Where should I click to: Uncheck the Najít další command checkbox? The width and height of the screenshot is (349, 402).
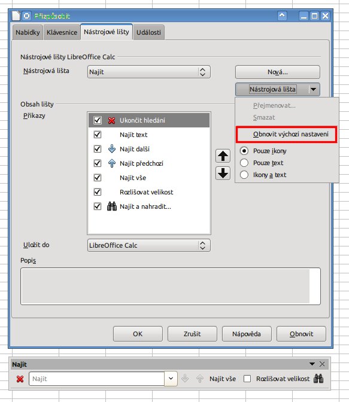click(x=98, y=149)
